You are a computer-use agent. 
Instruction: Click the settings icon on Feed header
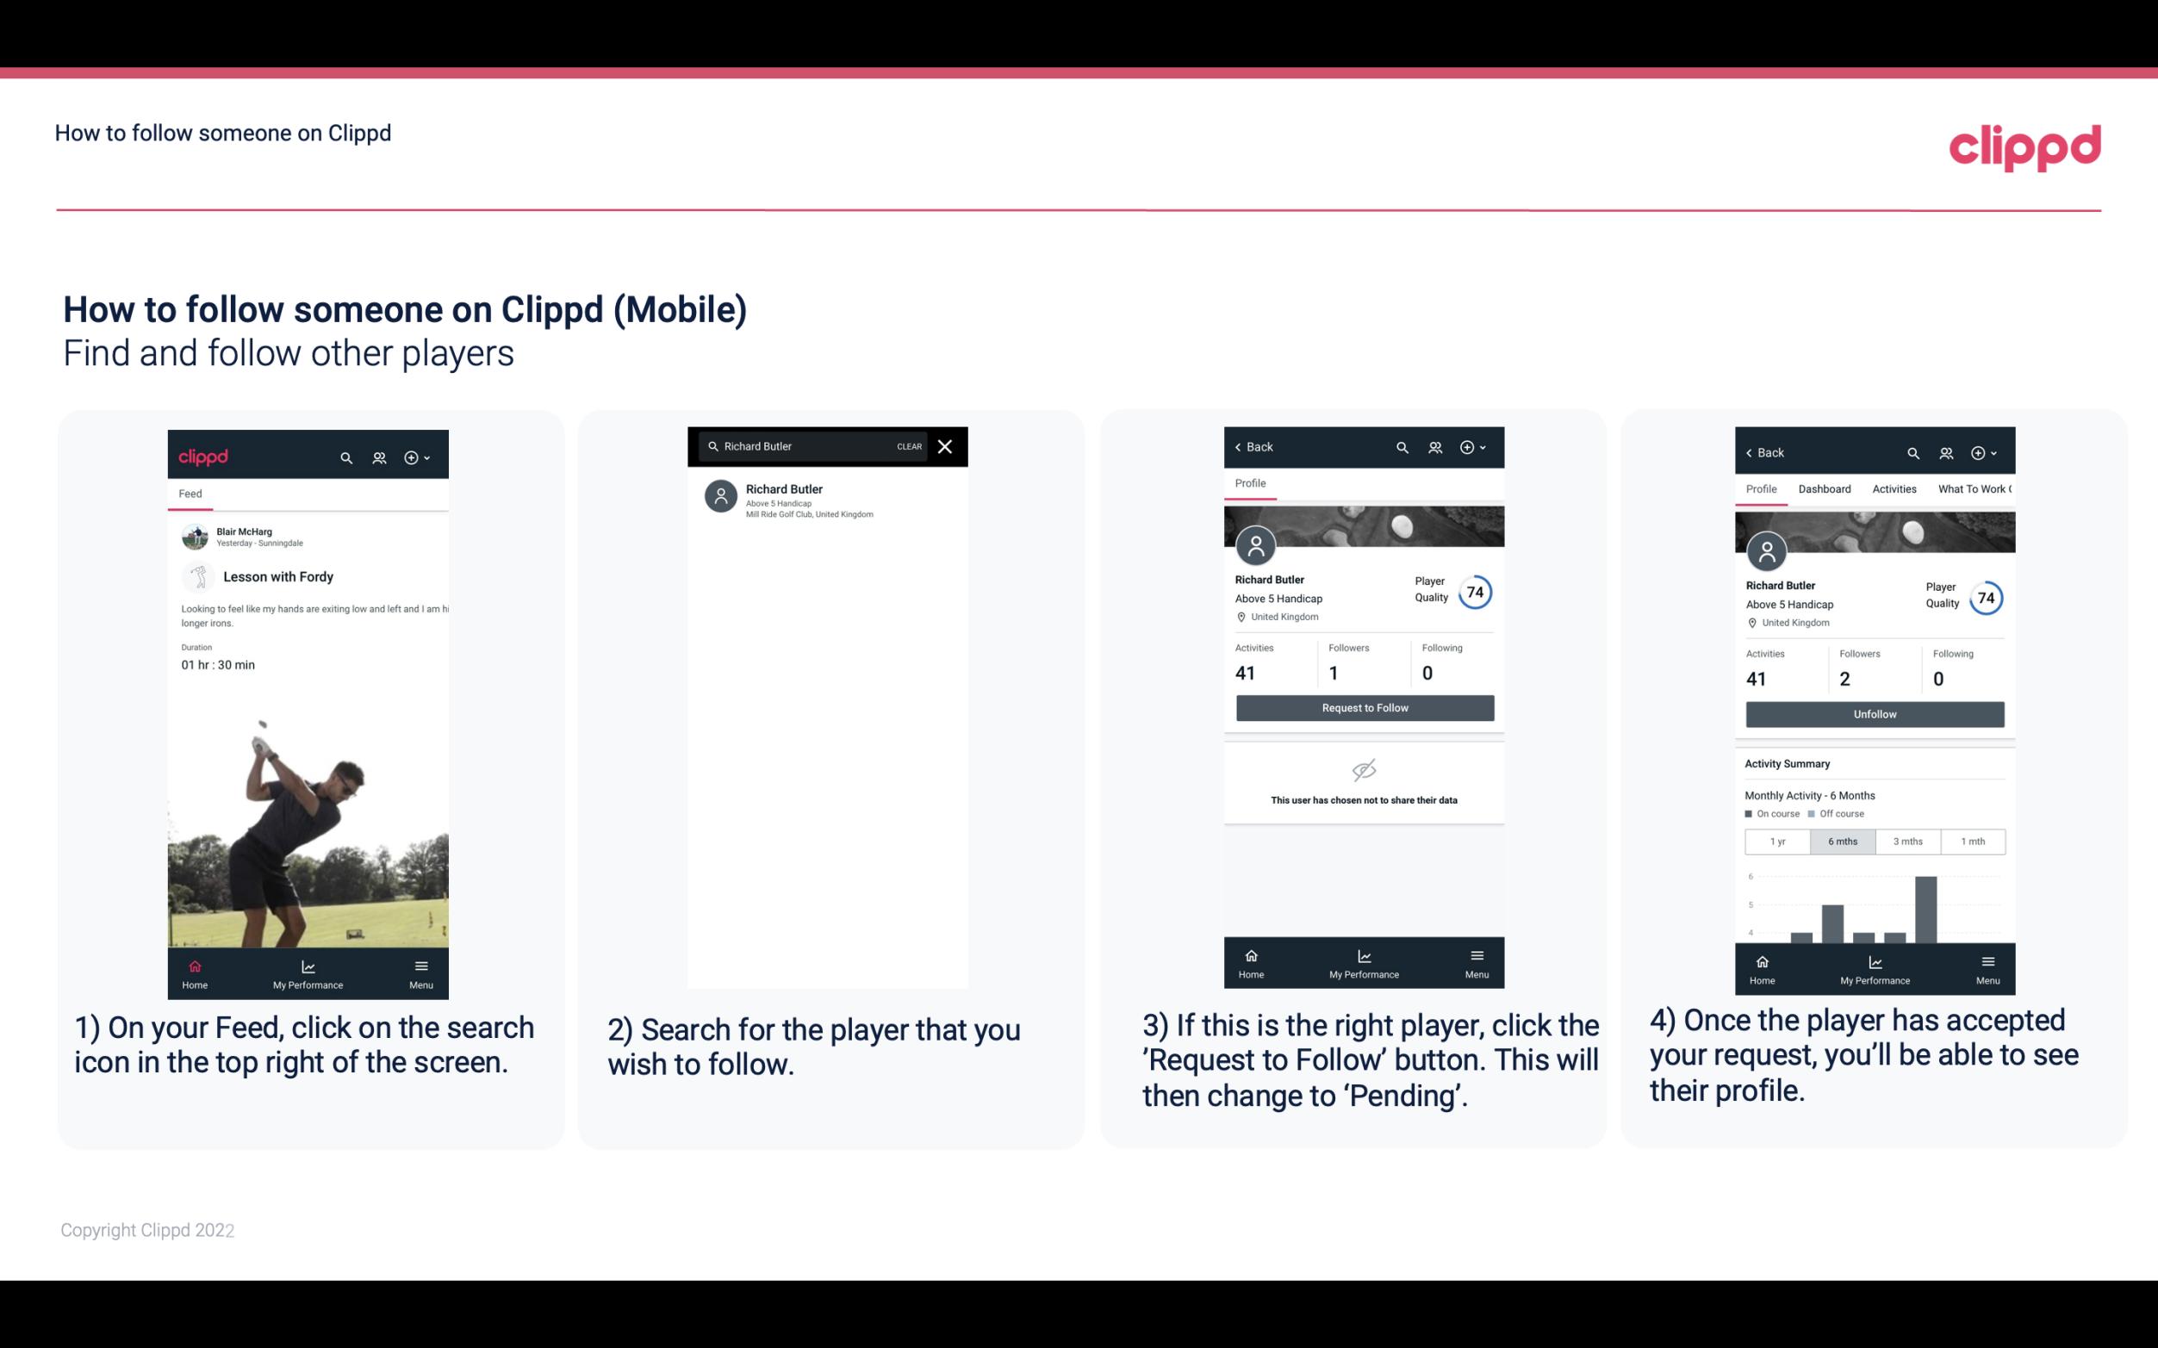pos(414,457)
